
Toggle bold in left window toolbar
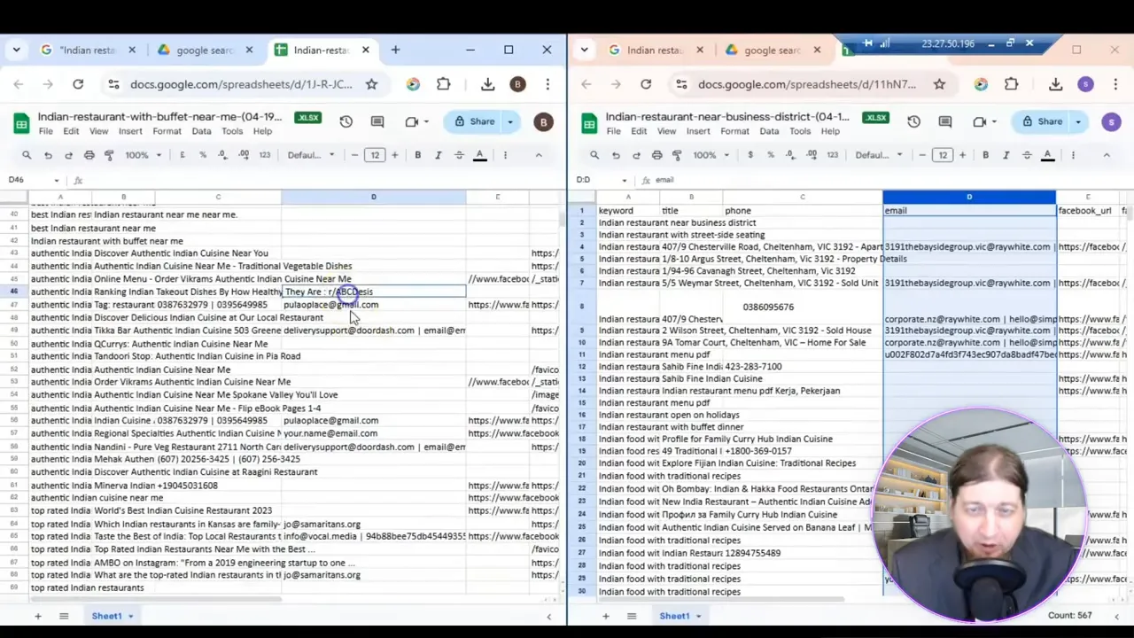tap(417, 155)
